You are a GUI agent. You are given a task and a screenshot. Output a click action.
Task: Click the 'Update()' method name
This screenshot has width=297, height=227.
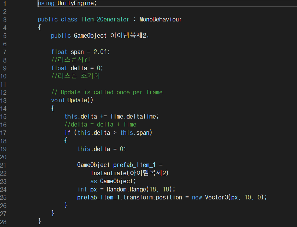[x=80, y=100]
